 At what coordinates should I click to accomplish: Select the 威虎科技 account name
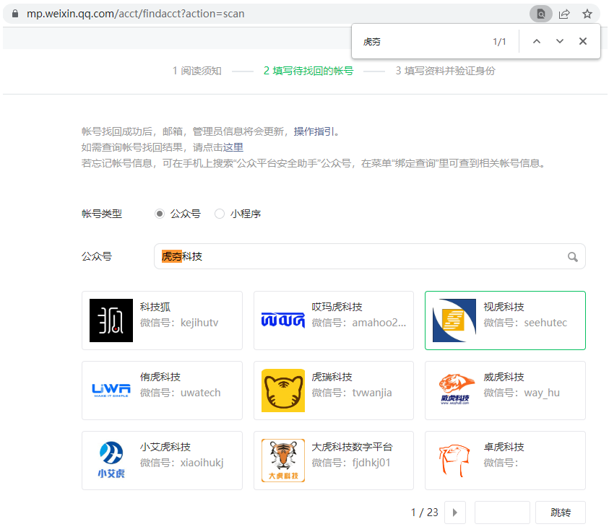(504, 377)
